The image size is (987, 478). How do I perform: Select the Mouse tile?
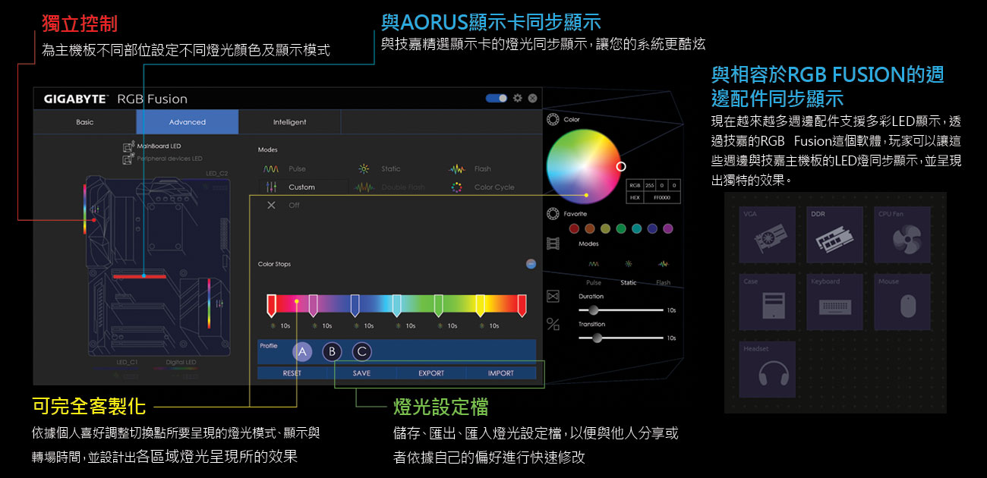[x=902, y=302]
